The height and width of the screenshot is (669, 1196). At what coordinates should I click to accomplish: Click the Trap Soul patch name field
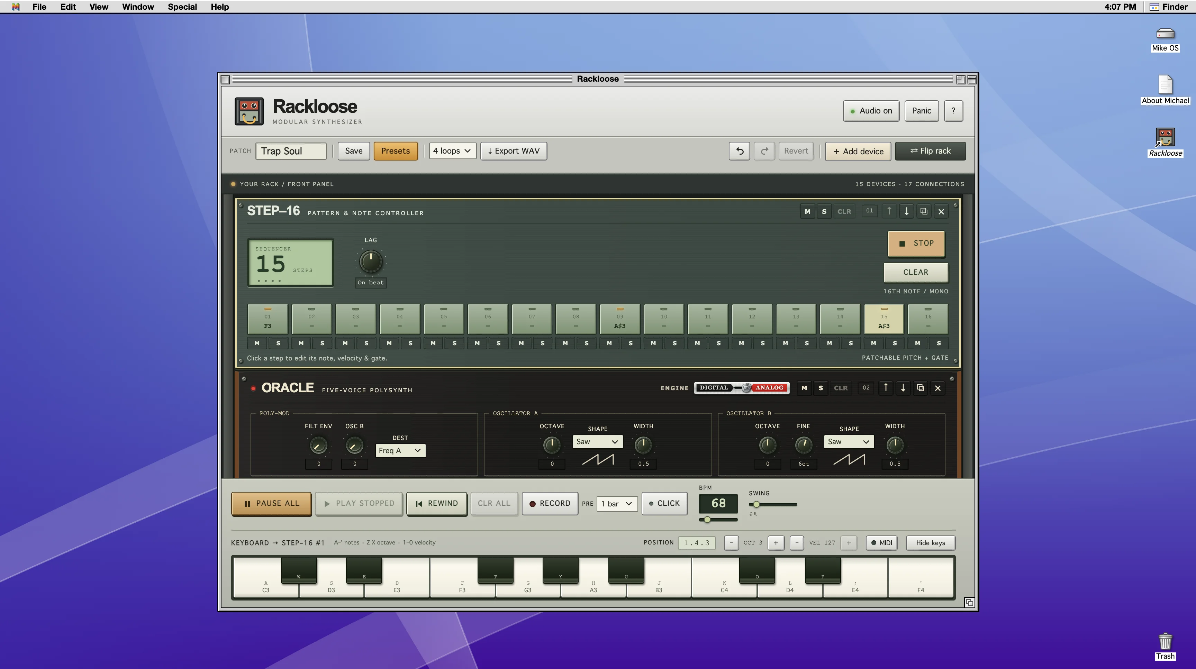tap(291, 151)
